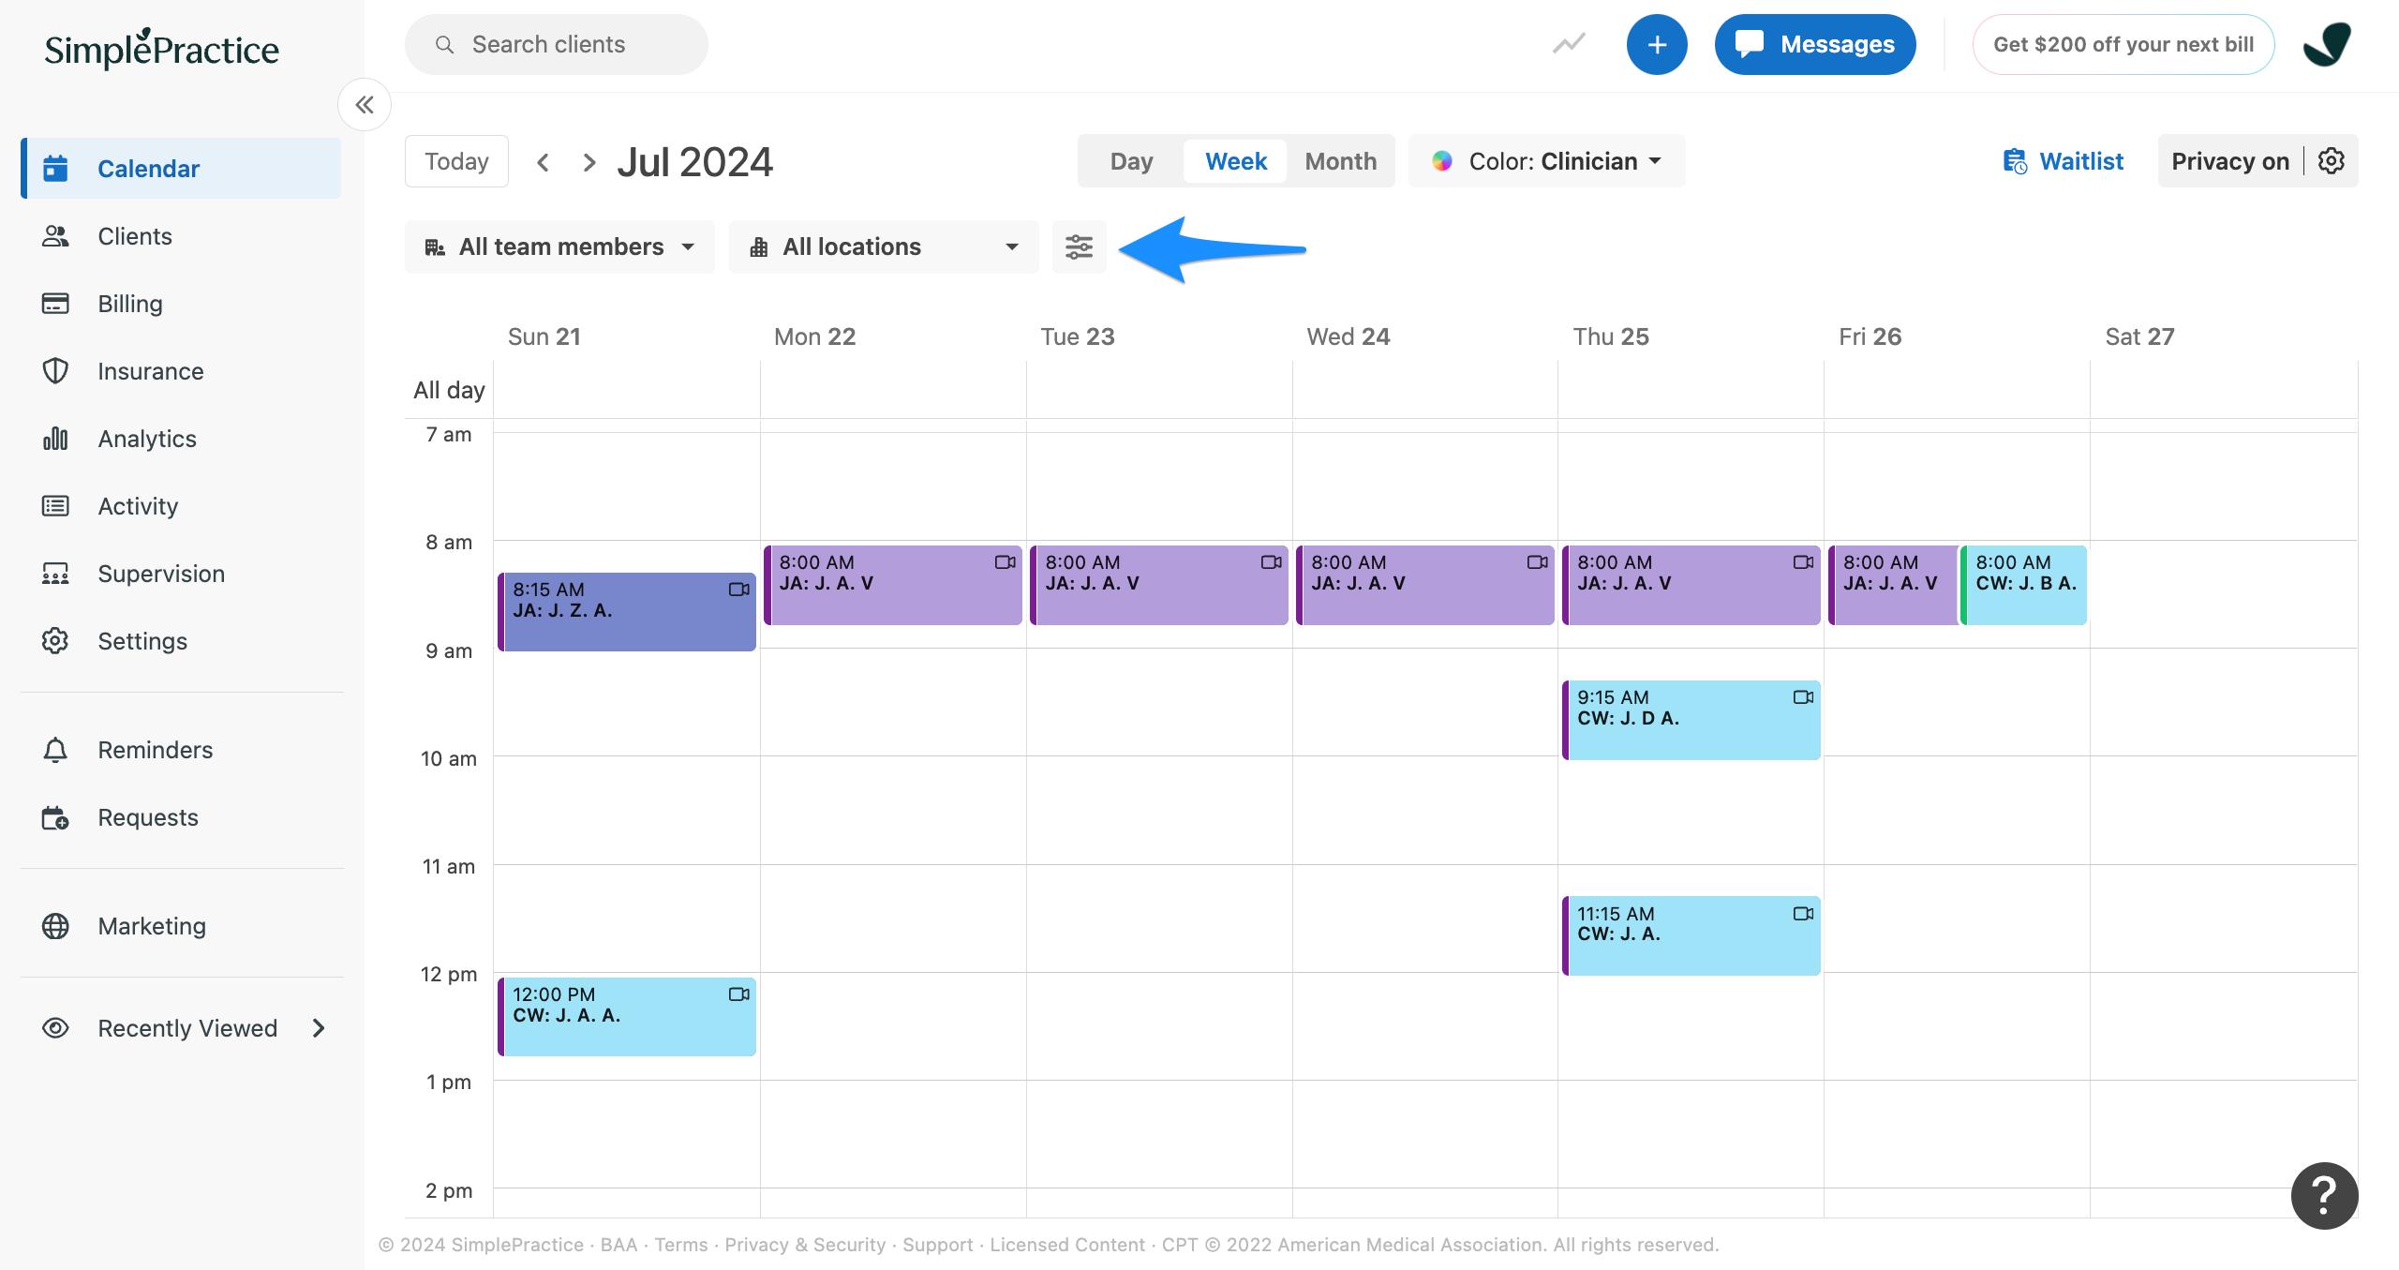Click the Terms footer link

click(x=681, y=1245)
